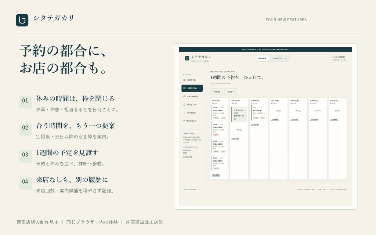Image resolution: width=376 pixels, height=235 pixels.
Task: Click the download icon for 保存と復元
Action: coord(184,113)
